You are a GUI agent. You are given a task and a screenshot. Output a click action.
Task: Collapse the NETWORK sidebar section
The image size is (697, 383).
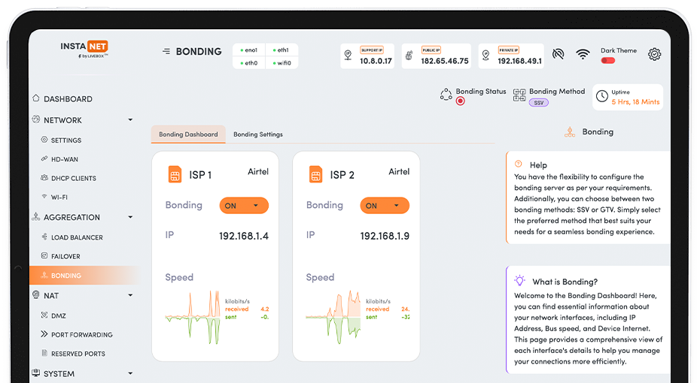(x=130, y=120)
